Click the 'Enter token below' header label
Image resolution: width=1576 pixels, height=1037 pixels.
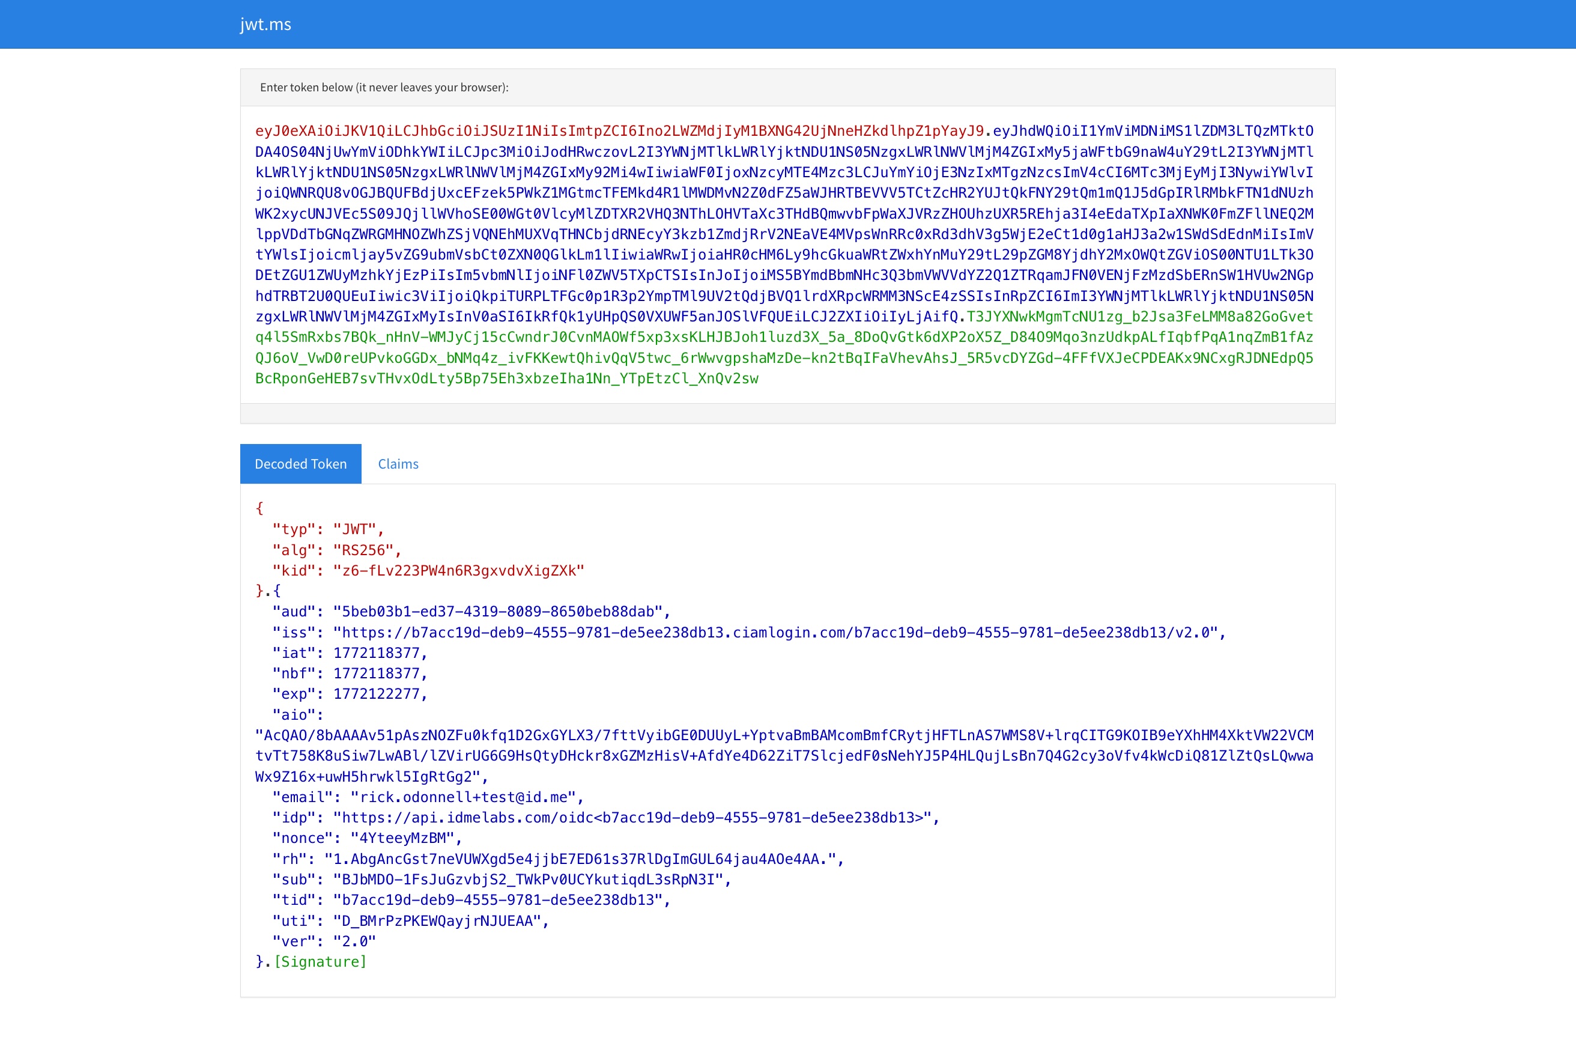click(384, 87)
